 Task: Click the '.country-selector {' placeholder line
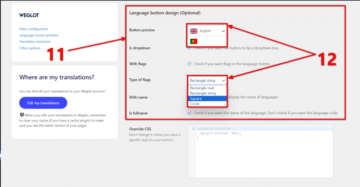[216, 129]
